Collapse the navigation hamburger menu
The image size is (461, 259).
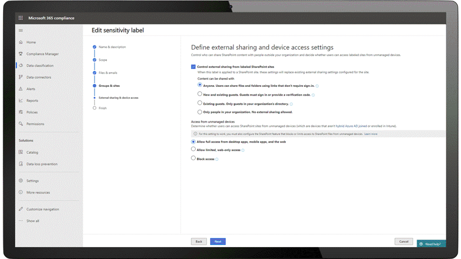coord(21,30)
